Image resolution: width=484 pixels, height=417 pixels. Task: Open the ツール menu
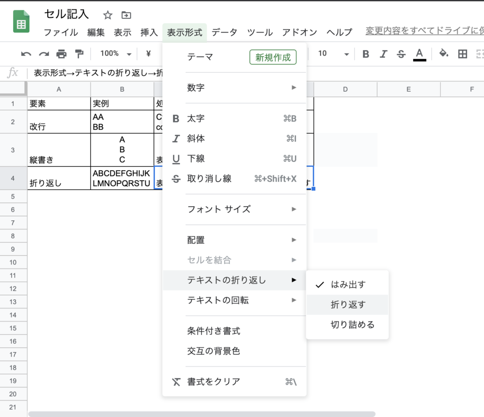(x=260, y=32)
